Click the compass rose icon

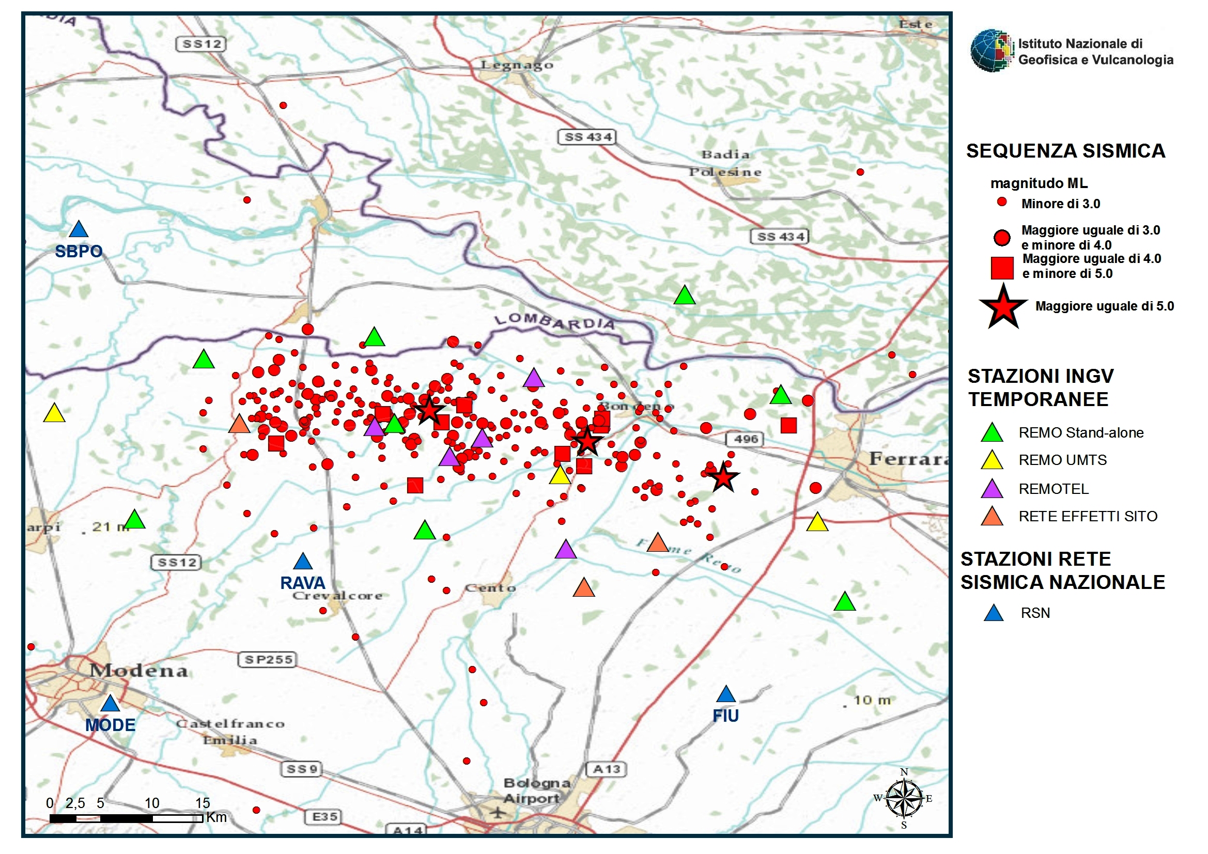903,799
